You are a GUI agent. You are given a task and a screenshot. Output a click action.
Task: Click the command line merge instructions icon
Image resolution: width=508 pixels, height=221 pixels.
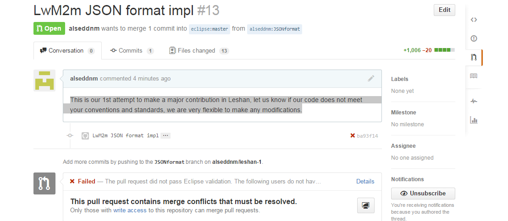pos(365,205)
